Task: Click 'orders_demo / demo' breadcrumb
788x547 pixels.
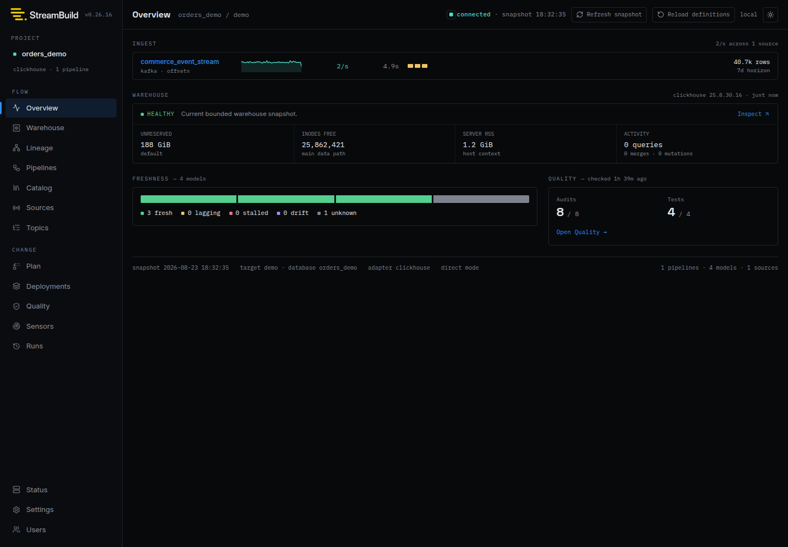Action: coord(213,15)
